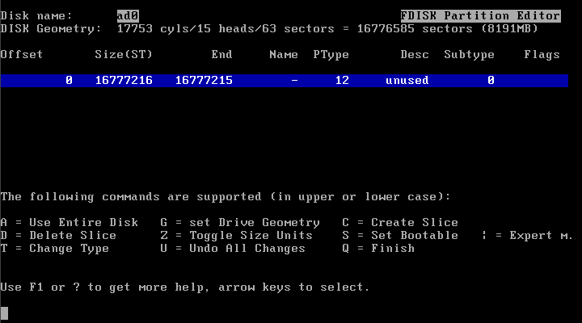Click the 'S = Set Bootable' command

coord(400,236)
